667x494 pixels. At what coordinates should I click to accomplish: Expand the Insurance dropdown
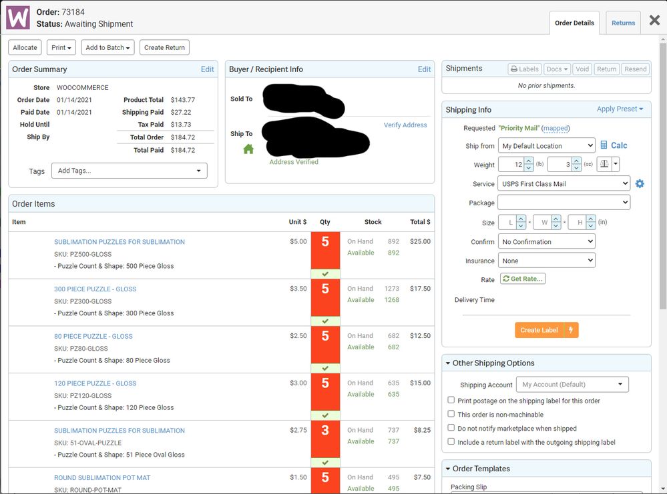pyautogui.click(x=546, y=261)
